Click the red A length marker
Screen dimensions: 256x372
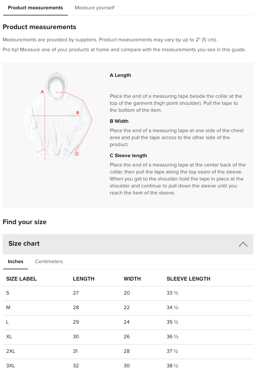(x=42, y=92)
